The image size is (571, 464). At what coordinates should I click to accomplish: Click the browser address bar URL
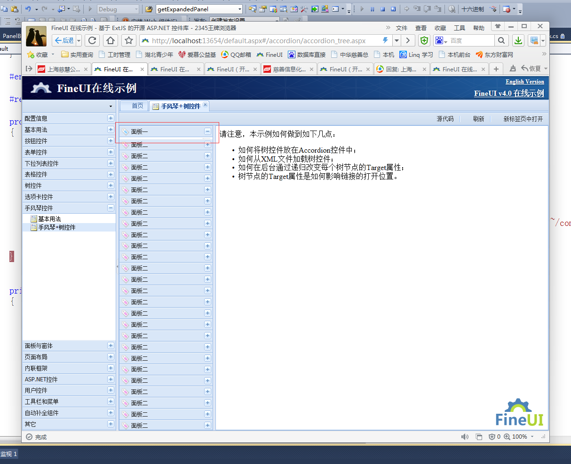point(259,40)
